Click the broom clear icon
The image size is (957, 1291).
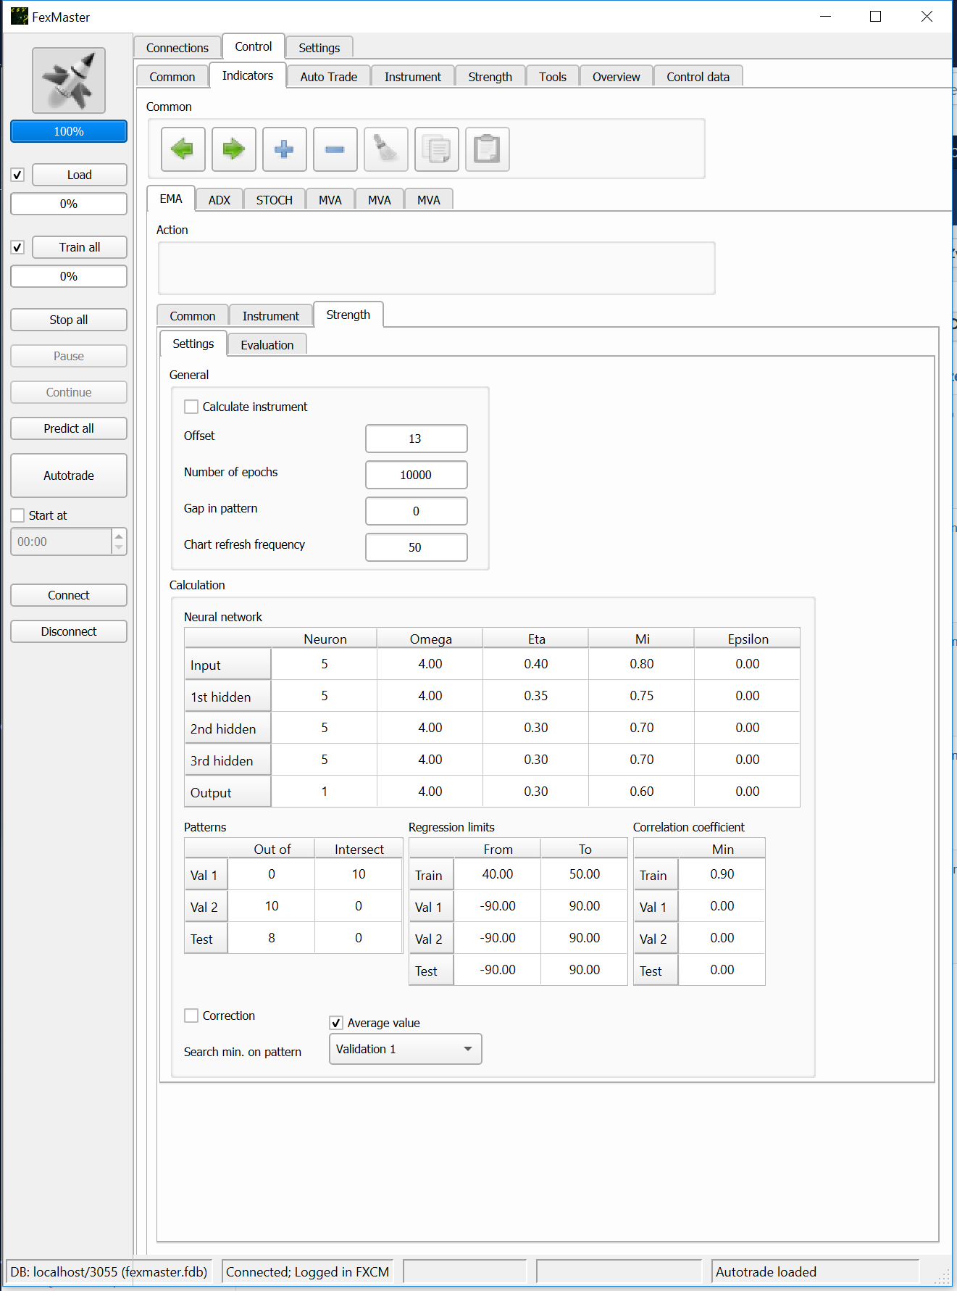point(385,149)
